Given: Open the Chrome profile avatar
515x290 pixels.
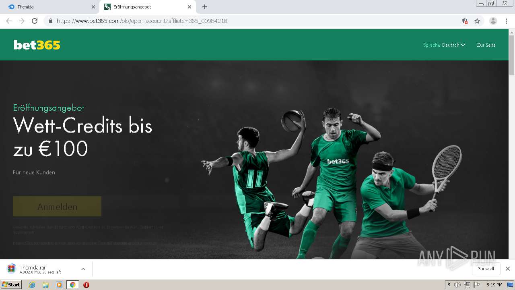Looking at the screenshot, I should coord(493,21).
